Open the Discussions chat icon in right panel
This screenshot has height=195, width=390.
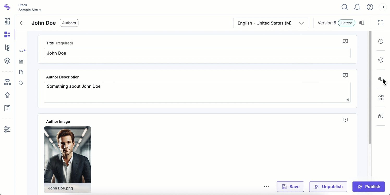381,116
